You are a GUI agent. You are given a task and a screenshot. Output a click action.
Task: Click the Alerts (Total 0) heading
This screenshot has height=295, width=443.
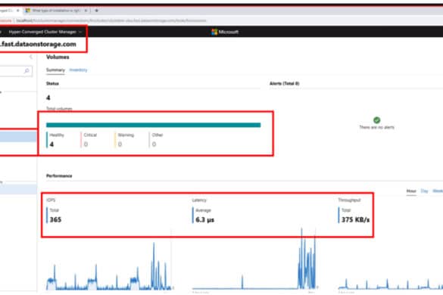[x=284, y=83]
